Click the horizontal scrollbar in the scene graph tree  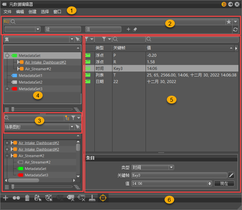click(24, 180)
